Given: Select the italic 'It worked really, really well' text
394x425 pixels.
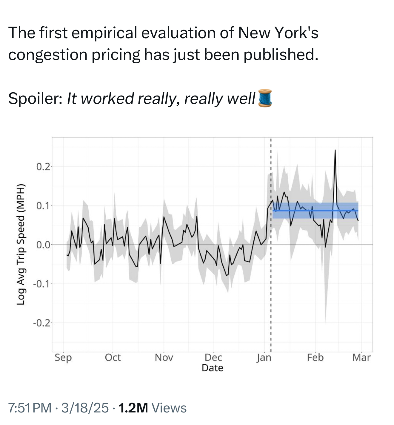Looking at the screenshot, I should click(161, 99).
